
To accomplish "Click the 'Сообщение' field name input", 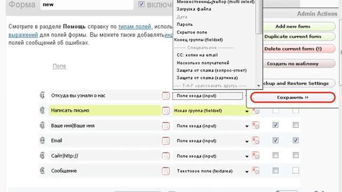I will tap(105, 171).
